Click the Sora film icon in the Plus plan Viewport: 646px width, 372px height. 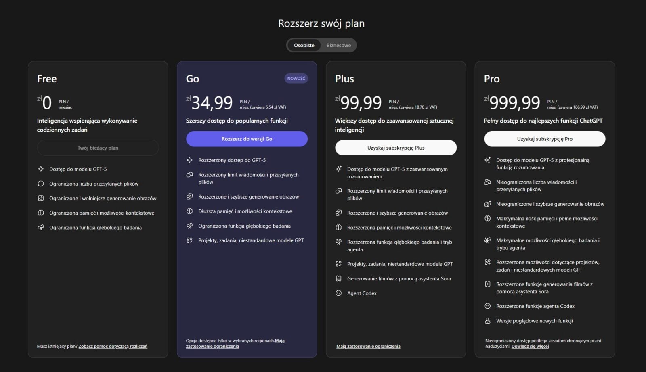point(338,278)
